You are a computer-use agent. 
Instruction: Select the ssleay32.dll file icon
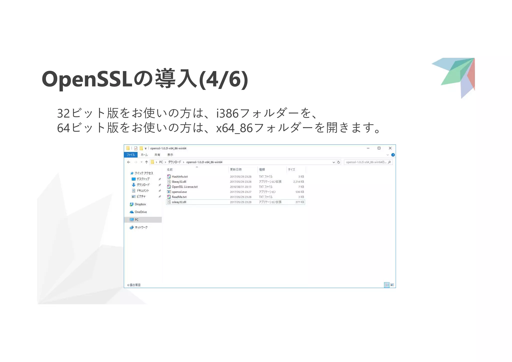[x=169, y=202]
